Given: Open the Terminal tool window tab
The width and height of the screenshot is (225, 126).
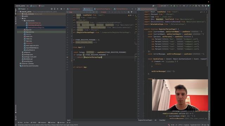Looking at the screenshot, I should 52,122.
